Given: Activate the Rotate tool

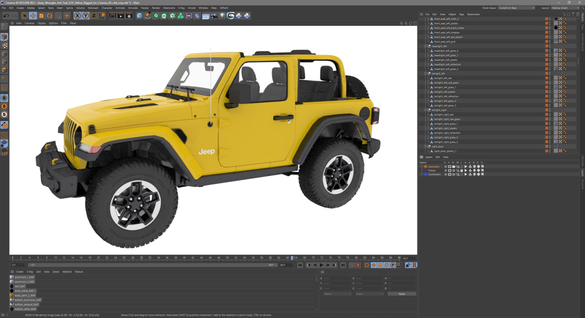Looking at the screenshot, I should pos(49,16).
